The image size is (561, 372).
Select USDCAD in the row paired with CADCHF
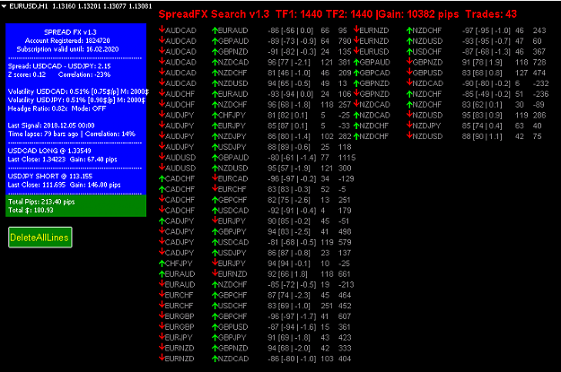point(233,211)
